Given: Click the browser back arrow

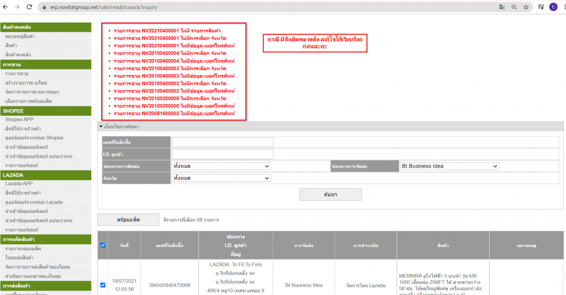Looking at the screenshot, I should click(x=5, y=7).
